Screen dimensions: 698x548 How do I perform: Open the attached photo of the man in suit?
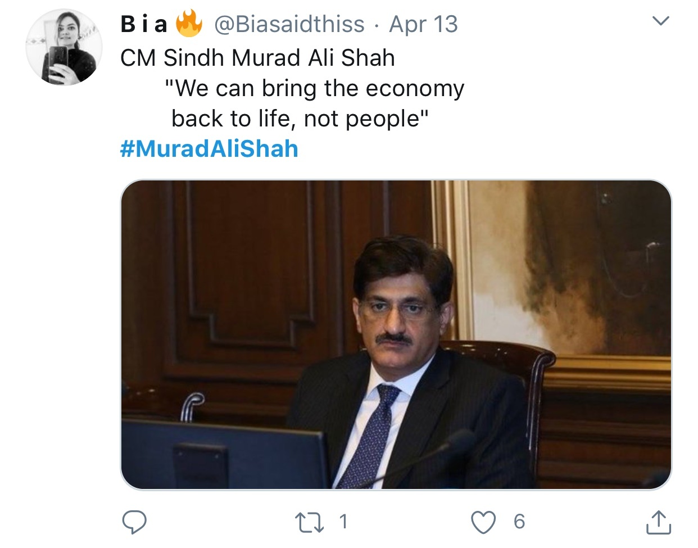pyautogui.click(x=396, y=335)
